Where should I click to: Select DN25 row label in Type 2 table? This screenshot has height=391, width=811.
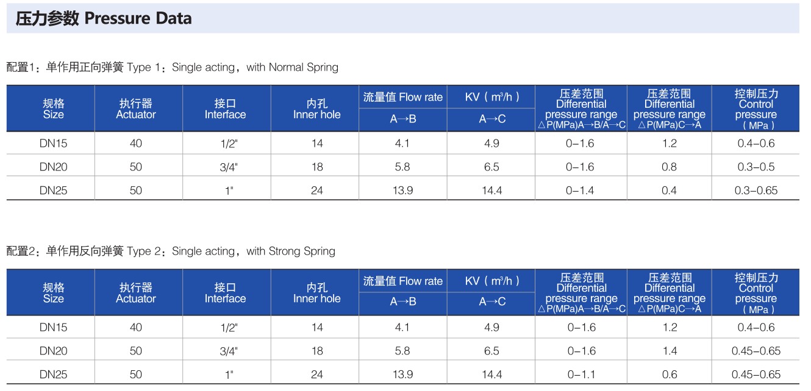point(54,375)
